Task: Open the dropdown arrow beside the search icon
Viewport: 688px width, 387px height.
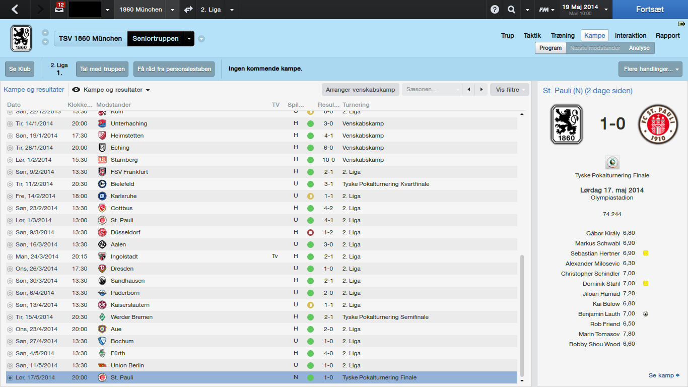Action: [x=527, y=10]
